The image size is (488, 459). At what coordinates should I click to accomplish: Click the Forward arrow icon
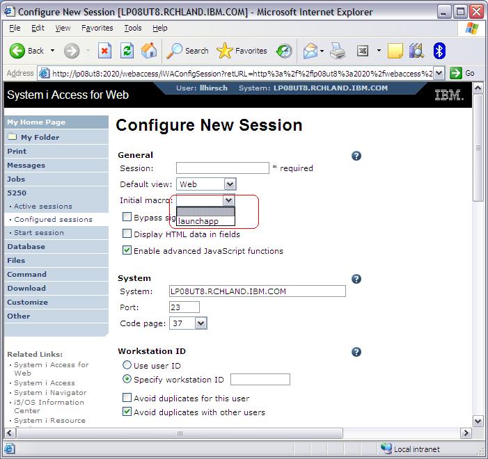tap(72, 51)
